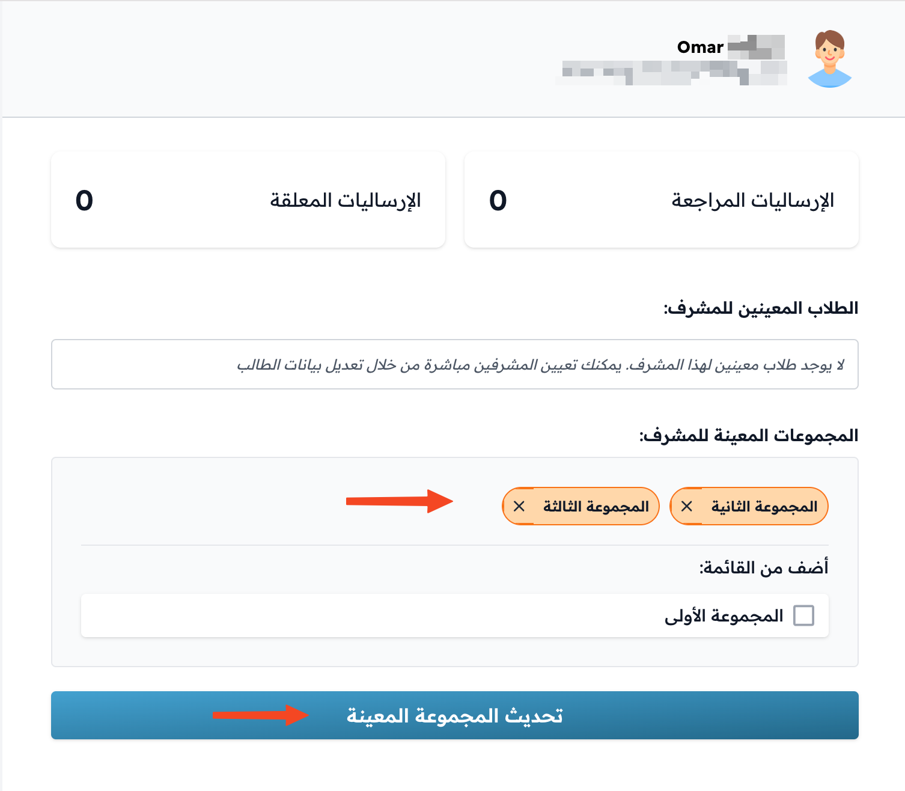Image resolution: width=905 pixels, height=791 pixels.
Task: Click heading المجموعات المعينة للمشرف
Action: click(x=749, y=436)
